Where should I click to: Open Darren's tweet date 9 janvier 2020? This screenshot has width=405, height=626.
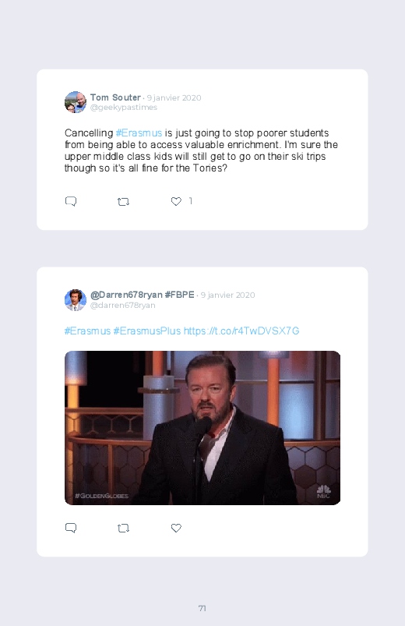click(x=228, y=295)
